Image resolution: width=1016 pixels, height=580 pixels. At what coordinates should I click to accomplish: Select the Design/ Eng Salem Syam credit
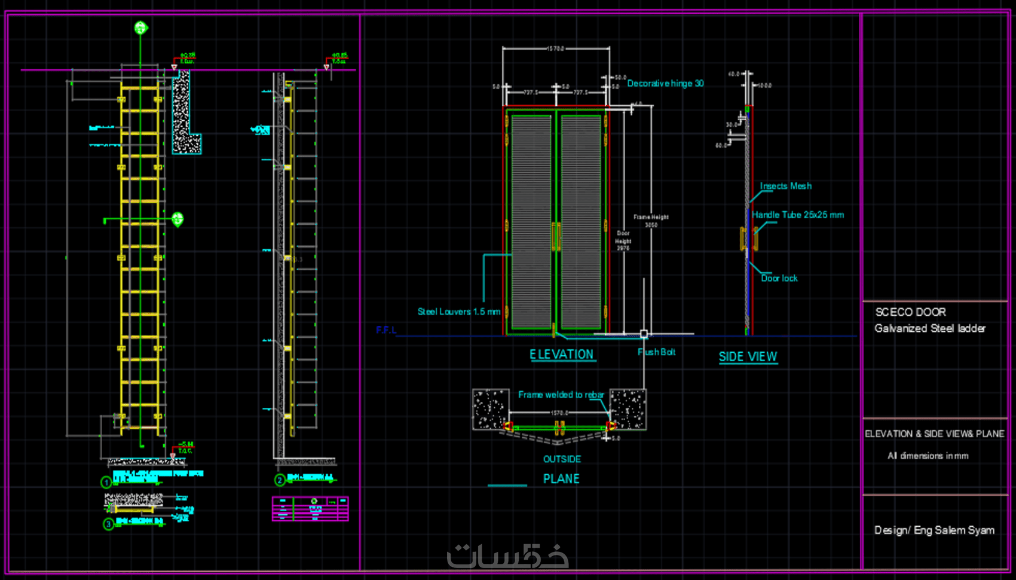(934, 530)
